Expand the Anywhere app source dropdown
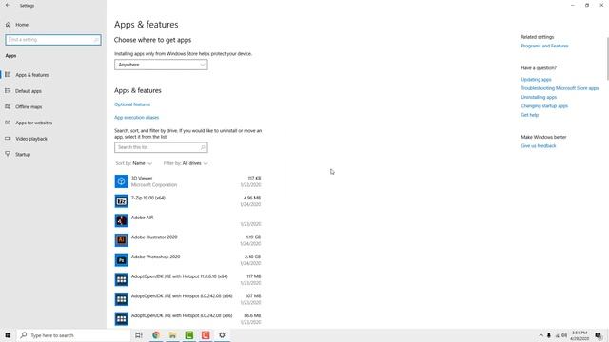This screenshot has width=609, height=342. point(161,65)
